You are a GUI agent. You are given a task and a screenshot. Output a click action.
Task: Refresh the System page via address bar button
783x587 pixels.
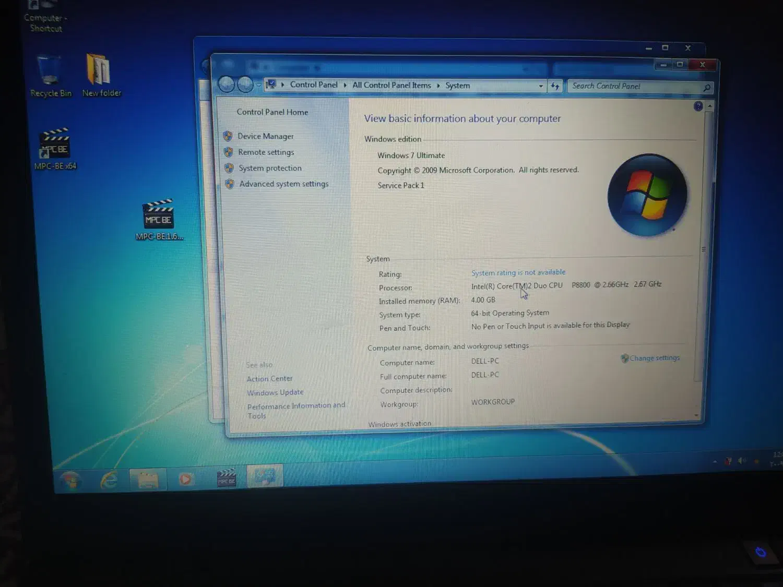tap(555, 86)
